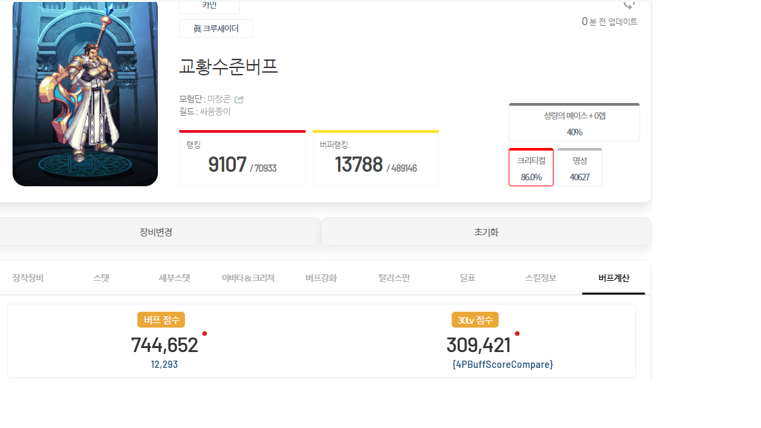Click the adventure group name 마창콘

tap(219, 99)
